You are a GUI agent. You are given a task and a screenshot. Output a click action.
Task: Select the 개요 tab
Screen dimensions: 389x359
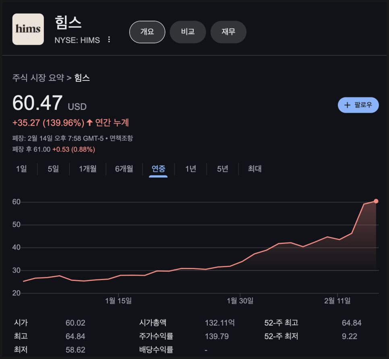147,32
